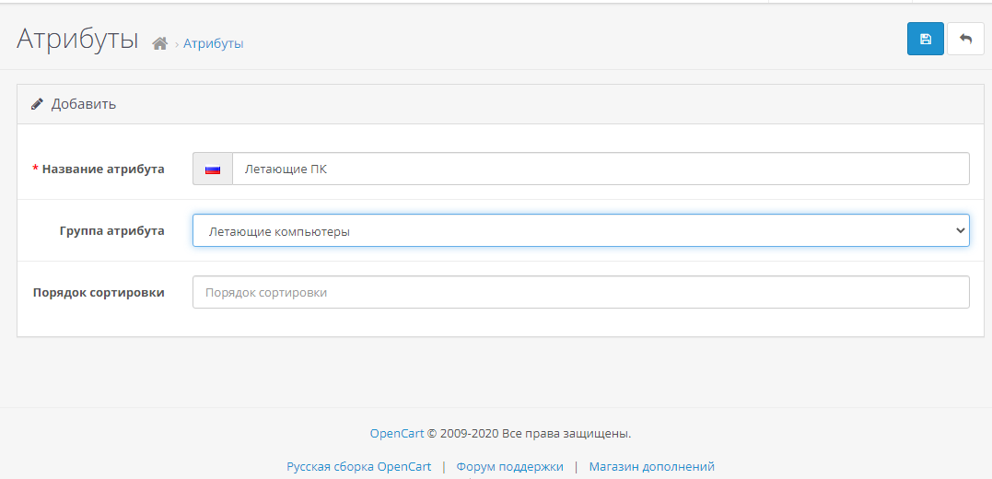The height and width of the screenshot is (479, 992).
Task: Open the OpenCart footer link
Action: [397, 433]
